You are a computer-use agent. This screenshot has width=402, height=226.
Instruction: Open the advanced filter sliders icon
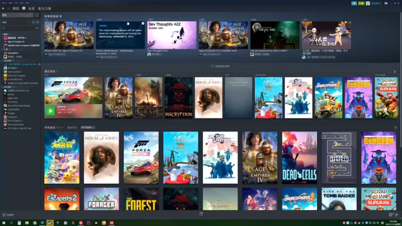[x=37, y=28]
